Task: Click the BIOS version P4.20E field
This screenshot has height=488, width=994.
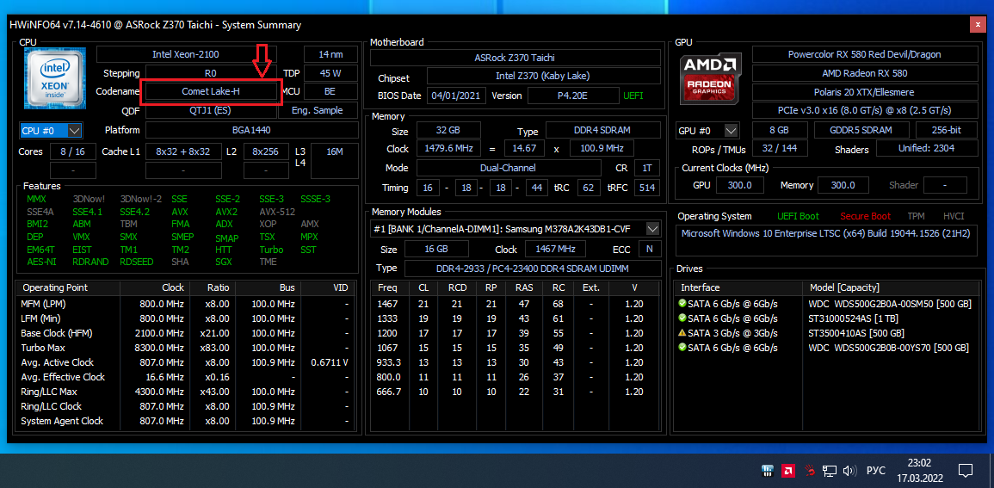Action: click(573, 96)
